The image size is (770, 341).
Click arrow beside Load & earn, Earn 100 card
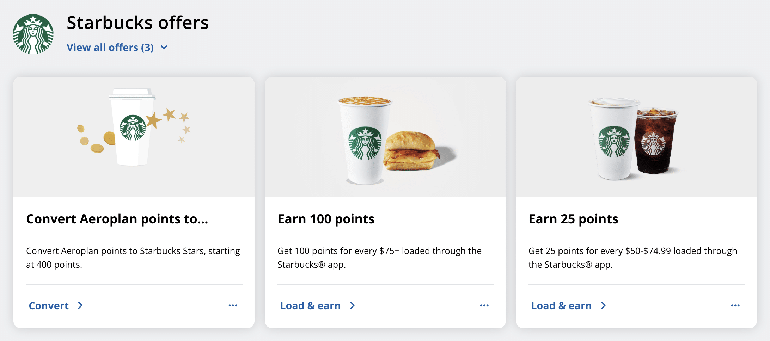pyautogui.click(x=352, y=305)
